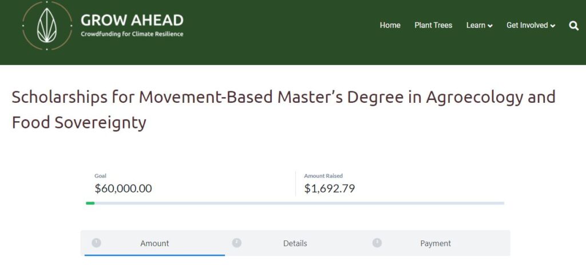Expand the Get Involved dropdown menu
Viewport: 586px width, 265px height.
point(530,25)
